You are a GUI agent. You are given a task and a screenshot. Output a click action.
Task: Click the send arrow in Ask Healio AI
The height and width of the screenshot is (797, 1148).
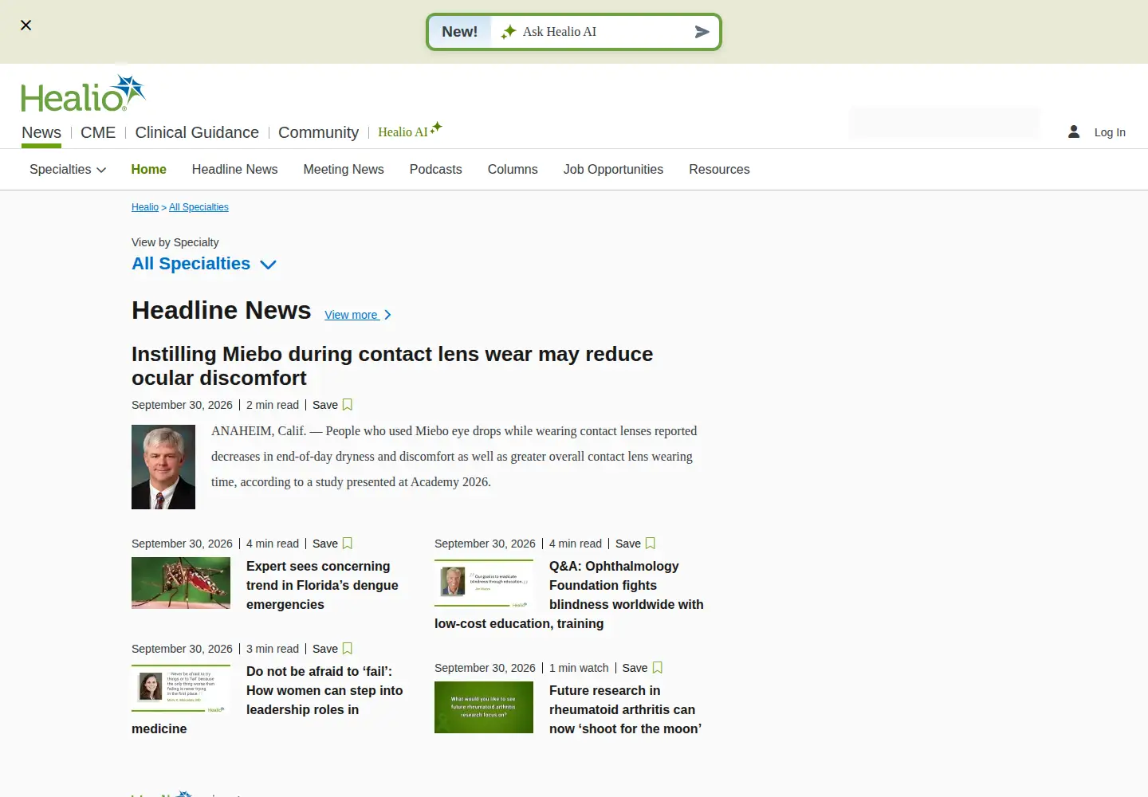(702, 32)
